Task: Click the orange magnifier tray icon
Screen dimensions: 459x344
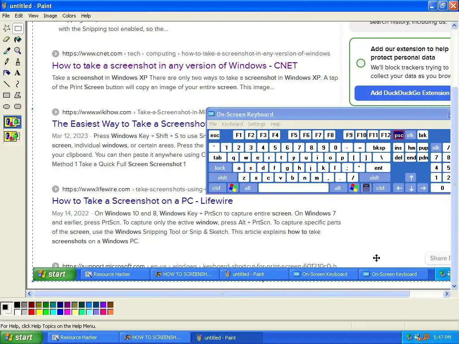Action: 426,337
